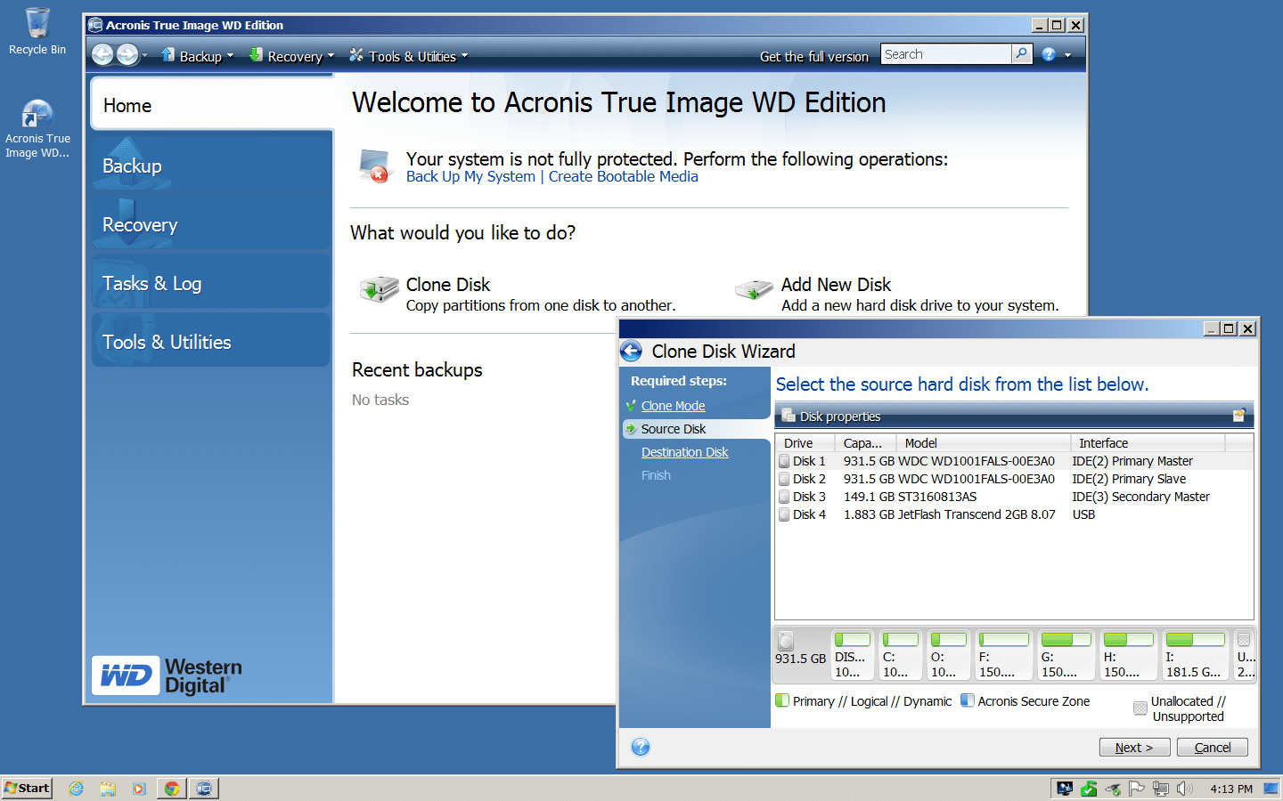Click the Clone Disk heading

[448, 285]
